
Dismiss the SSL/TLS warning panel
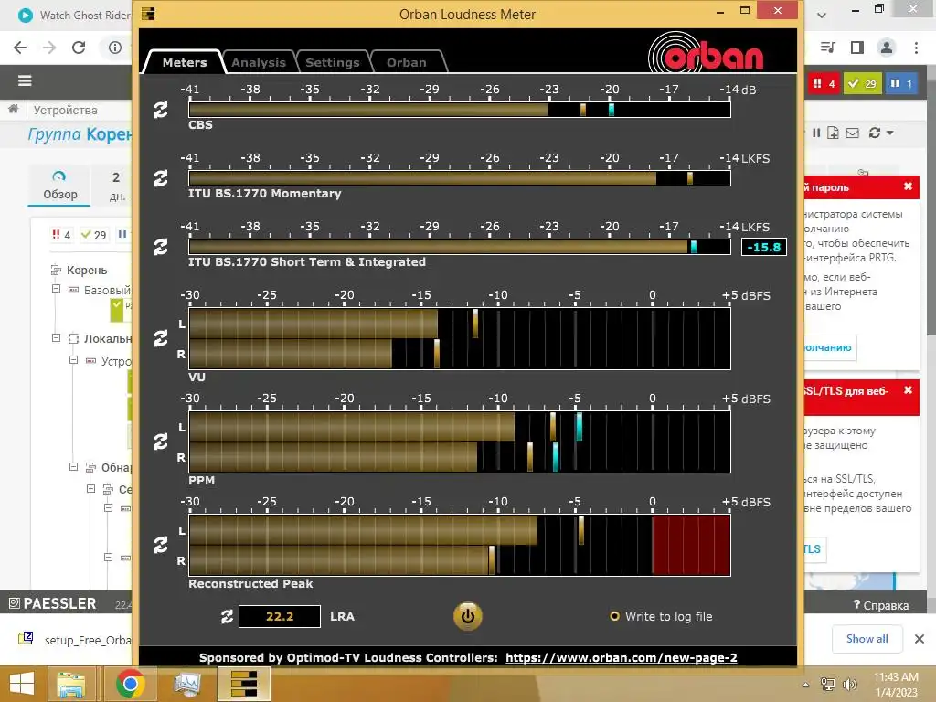click(908, 390)
